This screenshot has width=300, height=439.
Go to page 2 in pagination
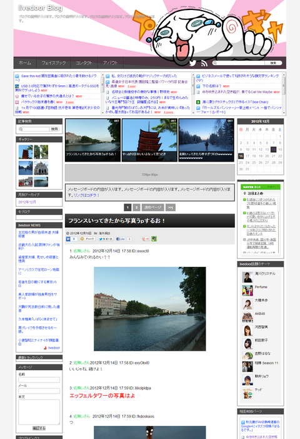[x=136, y=207]
